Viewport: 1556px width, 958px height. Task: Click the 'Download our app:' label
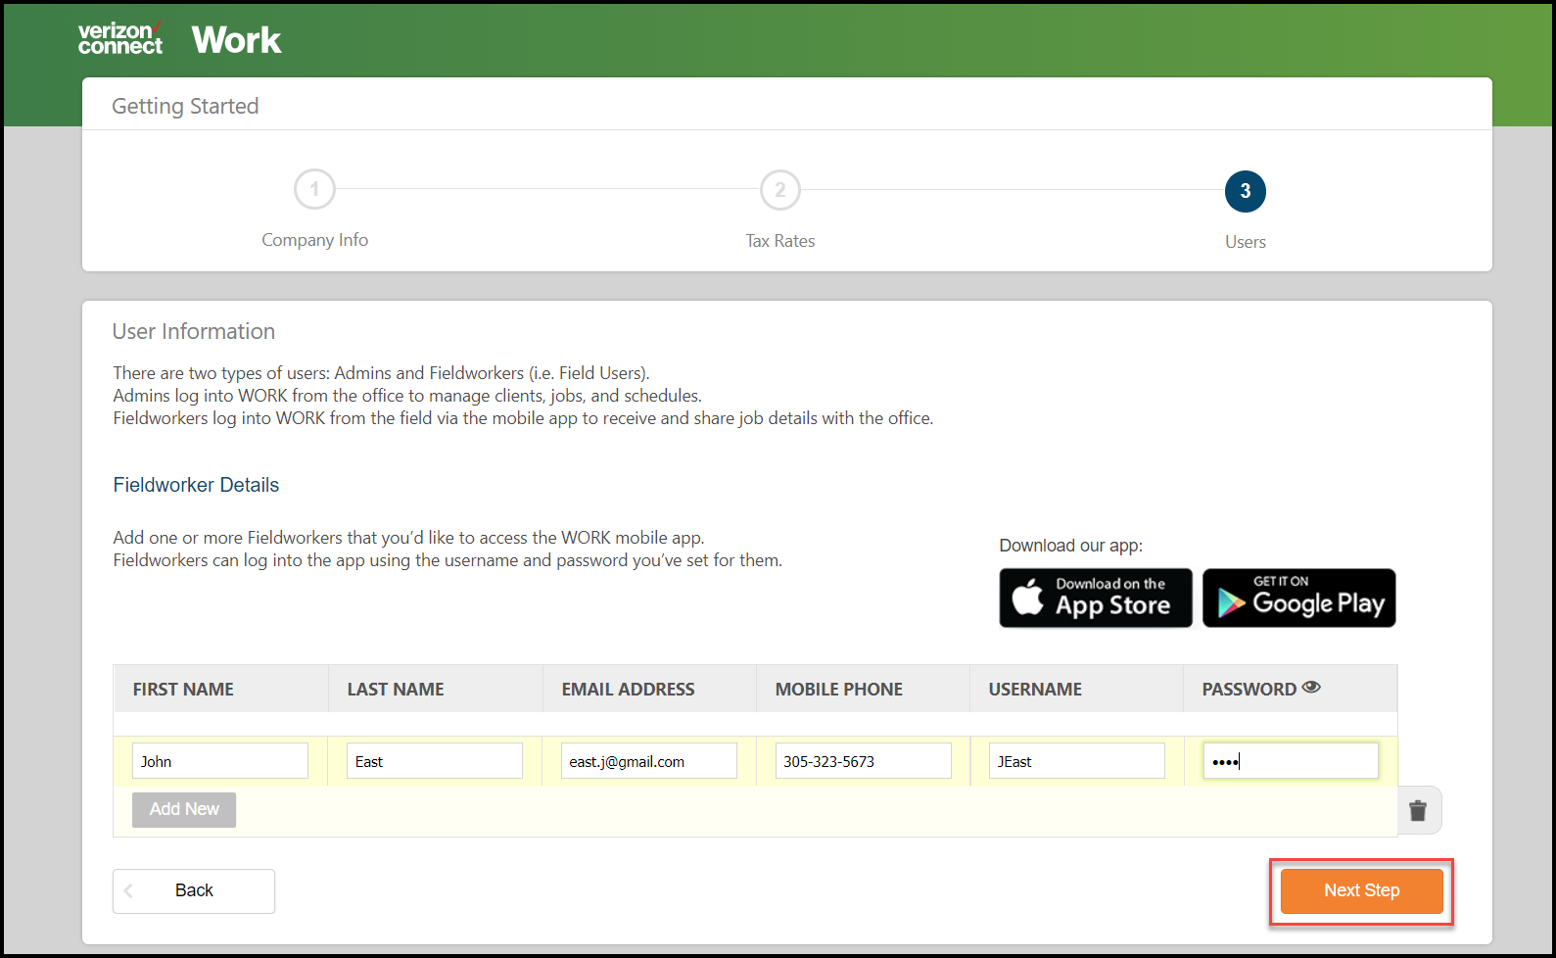(1071, 546)
